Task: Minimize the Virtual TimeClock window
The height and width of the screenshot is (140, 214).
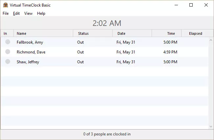Action: pos(176,5)
